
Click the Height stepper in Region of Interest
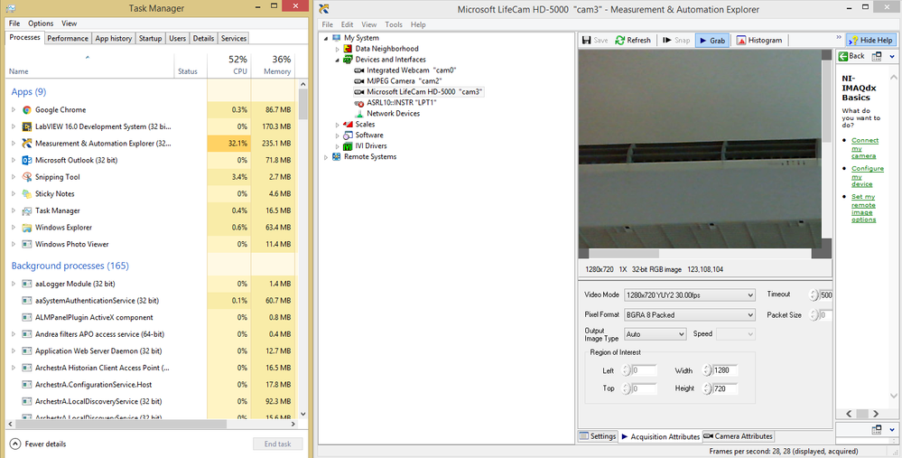click(707, 389)
